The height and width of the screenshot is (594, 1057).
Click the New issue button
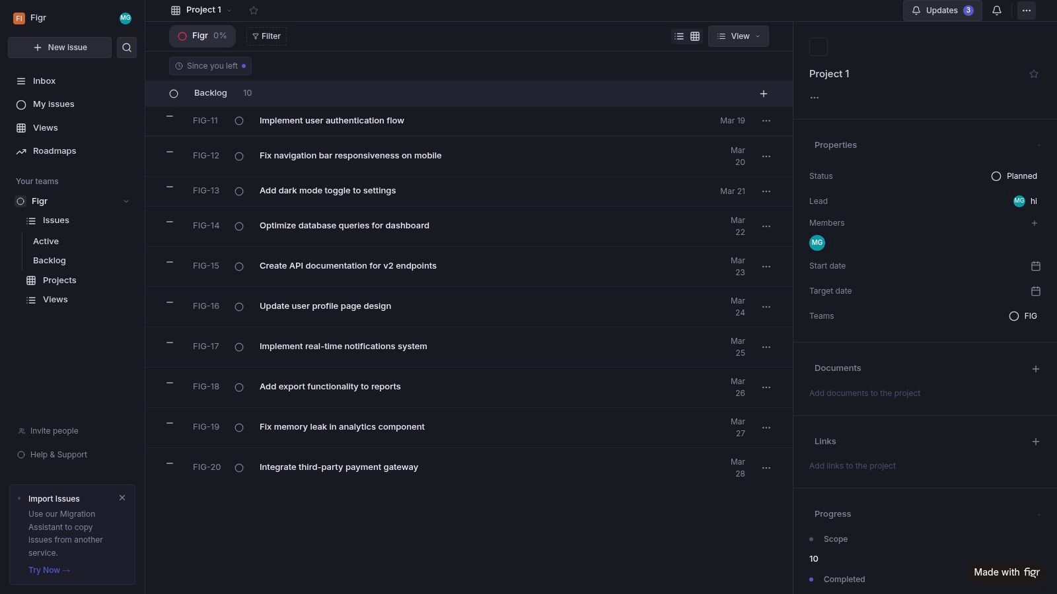click(59, 47)
